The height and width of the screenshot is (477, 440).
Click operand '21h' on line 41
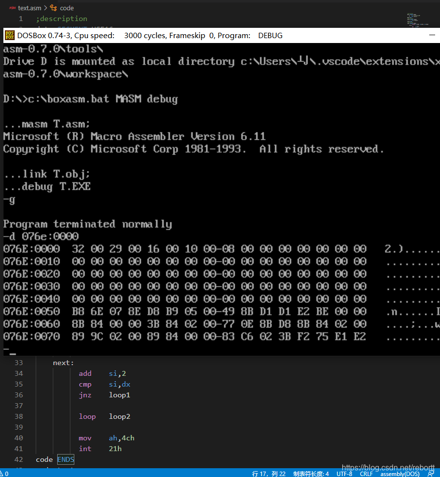click(x=115, y=449)
